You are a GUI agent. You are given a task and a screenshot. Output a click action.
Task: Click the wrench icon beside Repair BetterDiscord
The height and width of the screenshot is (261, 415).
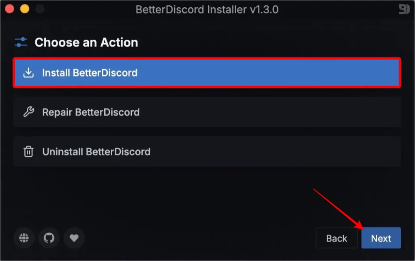pyautogui.click(x=29, y=112)
